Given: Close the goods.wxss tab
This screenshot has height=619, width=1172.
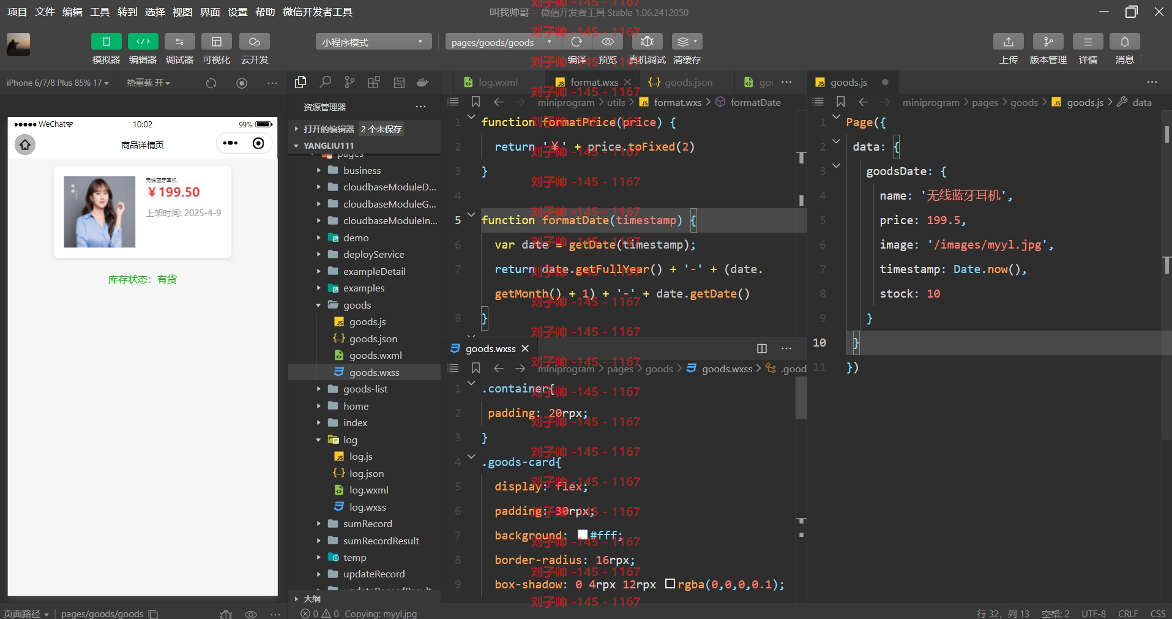Looking at the screenshot, I should coord(525,348).
